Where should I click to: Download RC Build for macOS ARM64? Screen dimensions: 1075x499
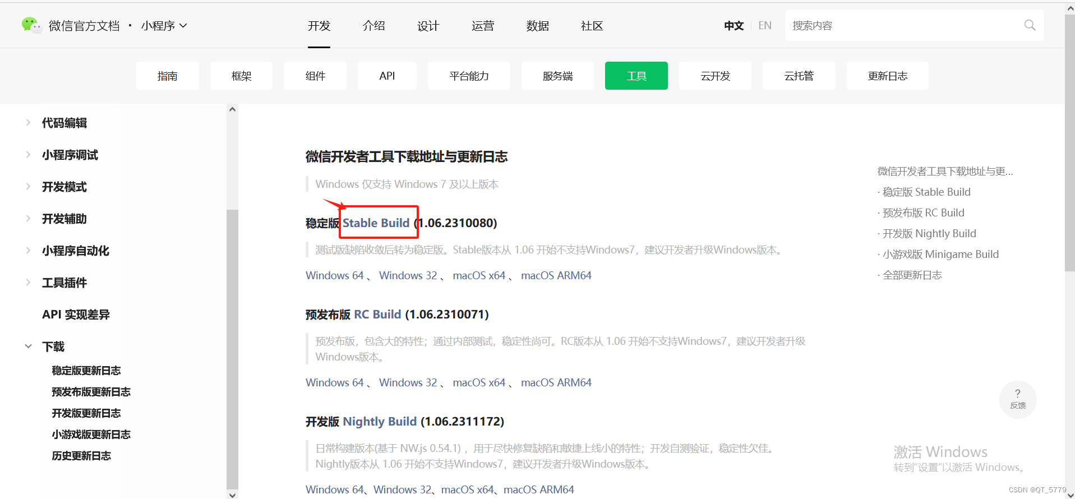coord(556,382)
